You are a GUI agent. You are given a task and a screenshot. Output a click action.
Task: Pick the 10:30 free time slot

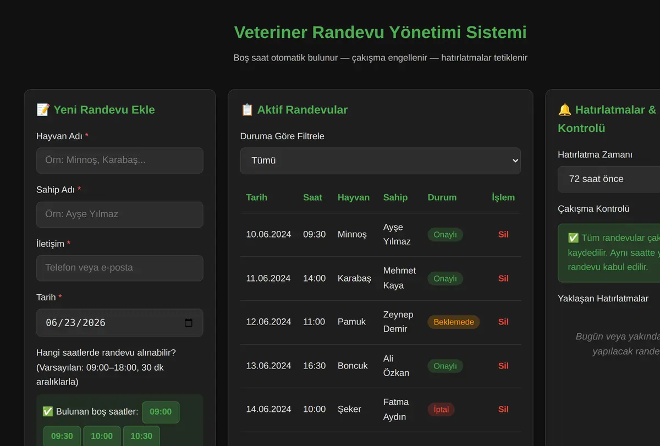point(141,436)
